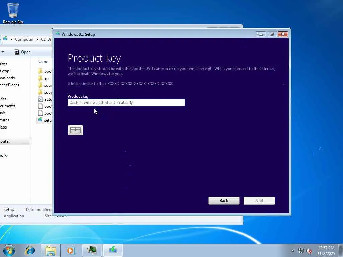Click CD Drive segment in address bar
Screen dimensions: 343x257
point(46,39)
